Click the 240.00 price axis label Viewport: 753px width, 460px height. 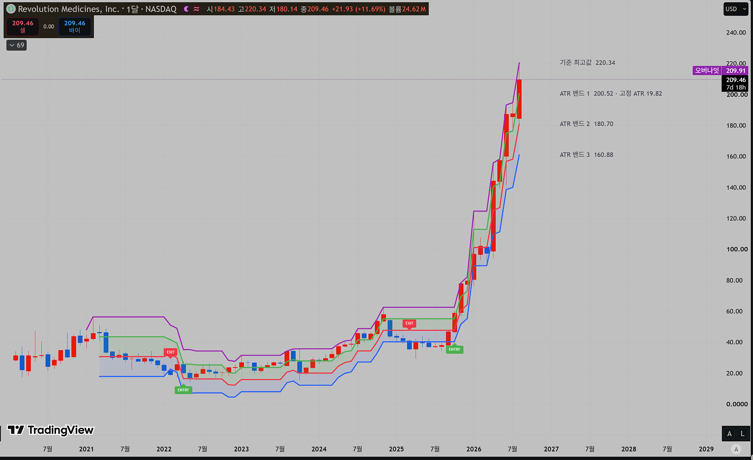tap(736, 33)
